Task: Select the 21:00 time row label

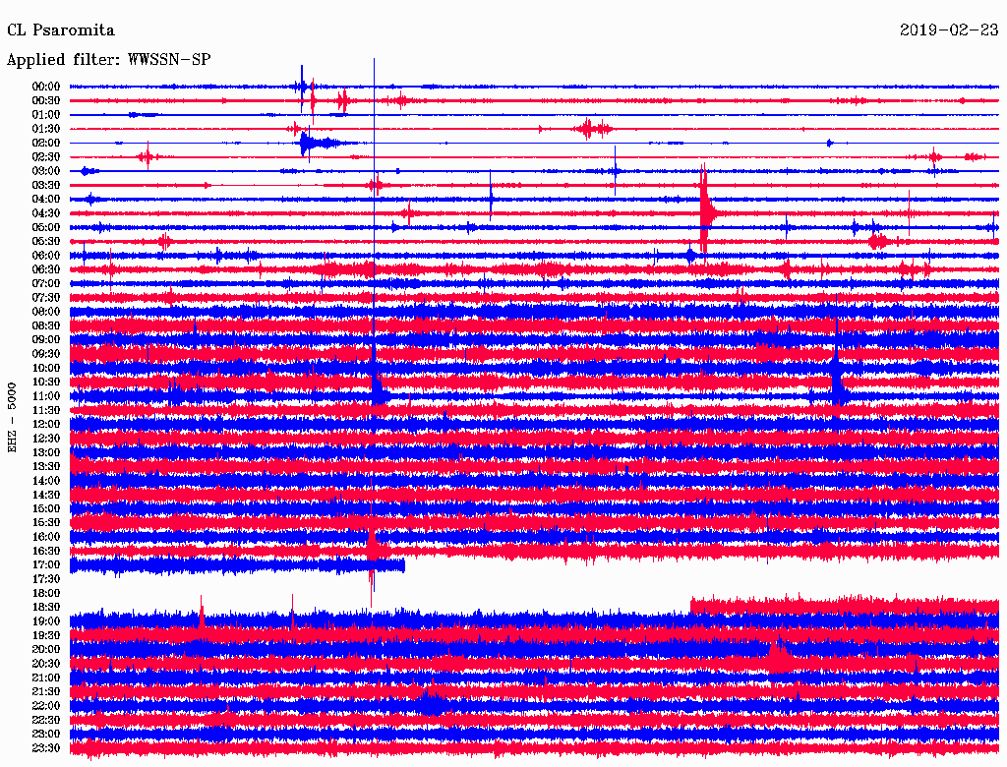Action: [46, 678]
